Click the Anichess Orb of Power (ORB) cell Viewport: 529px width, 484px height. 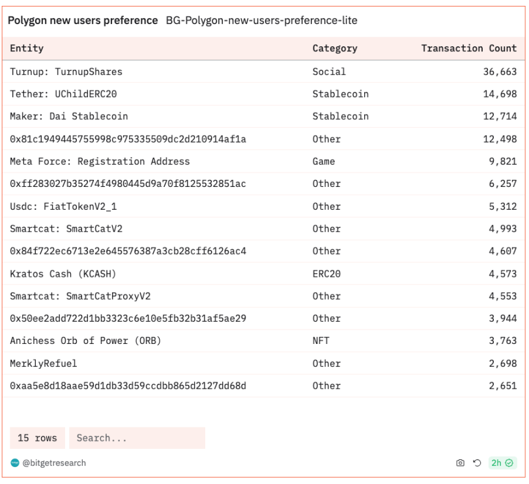(85, 341)
